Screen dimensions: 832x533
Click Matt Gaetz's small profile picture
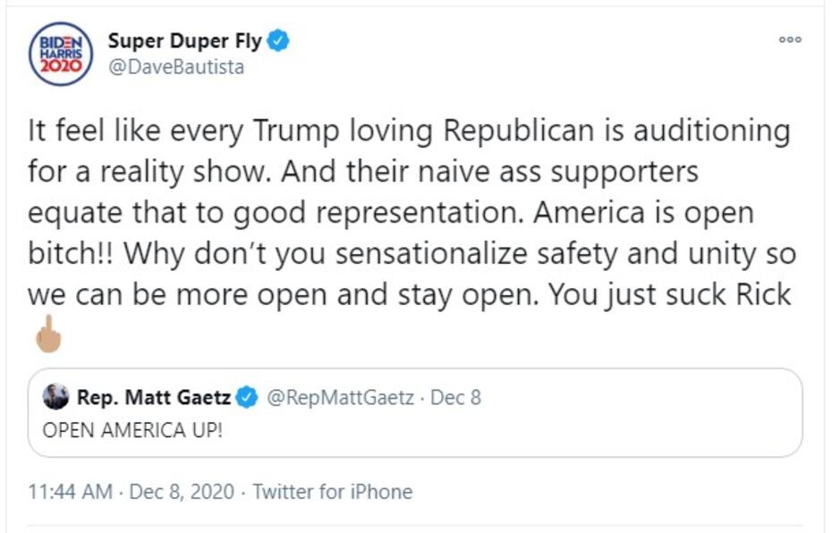(x=56, y=396)
